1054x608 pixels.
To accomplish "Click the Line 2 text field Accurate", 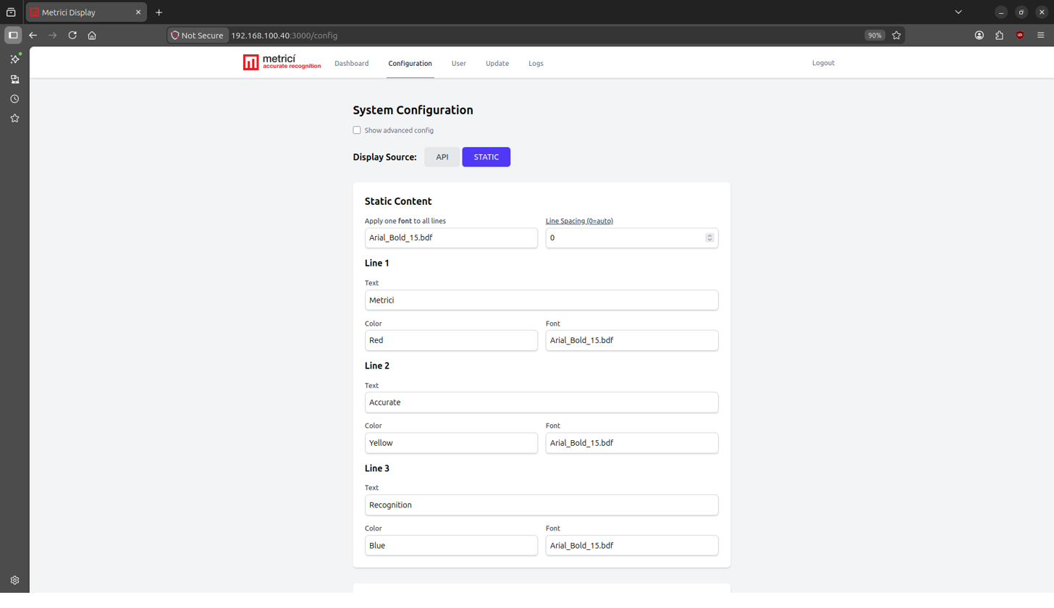I will pyautogui.click(x=541, y=403).
